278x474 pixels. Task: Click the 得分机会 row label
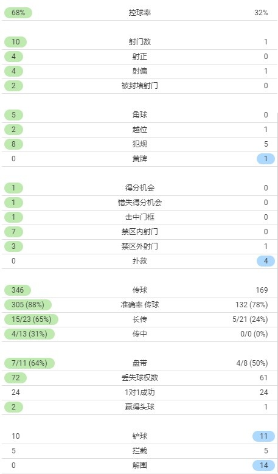139,188
